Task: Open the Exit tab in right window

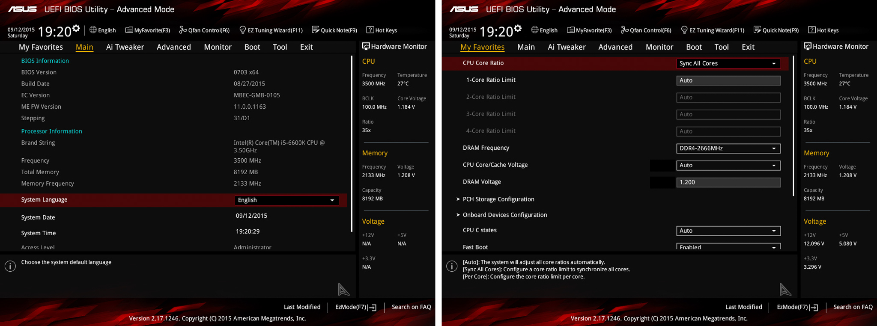Action: [748, 47]
